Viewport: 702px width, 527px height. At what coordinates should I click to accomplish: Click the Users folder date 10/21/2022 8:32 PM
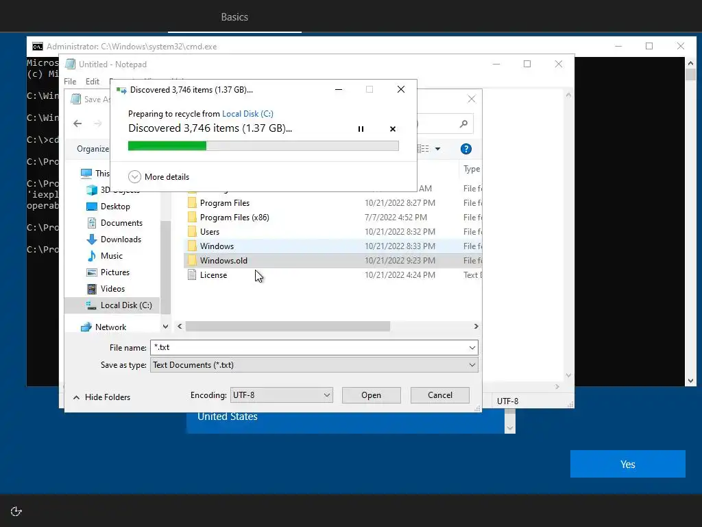click(400, 232)
